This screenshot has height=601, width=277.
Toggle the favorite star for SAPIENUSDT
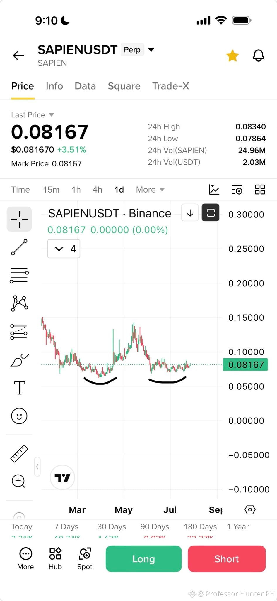click(x=232, y=55)
